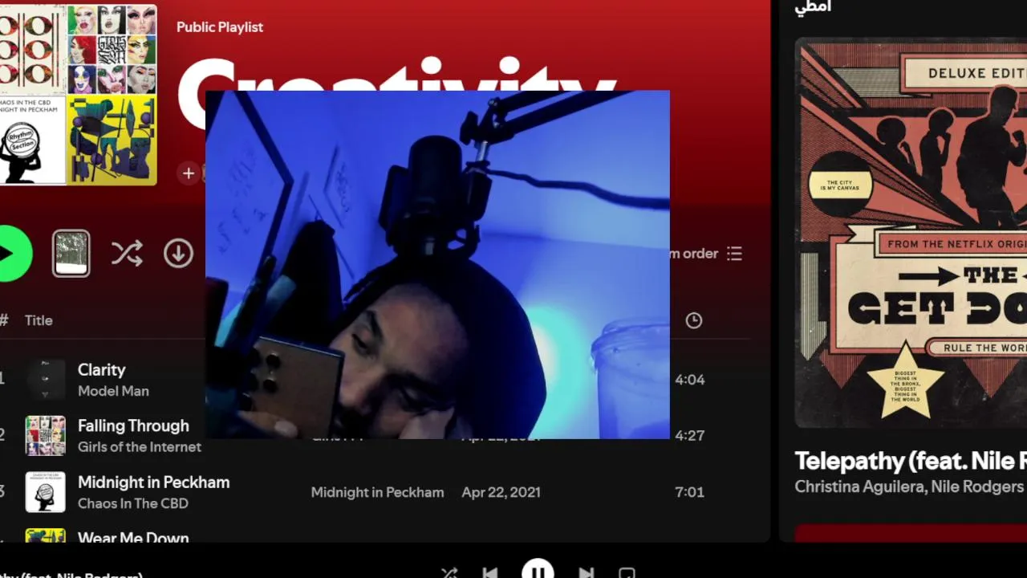This screenshot has width=1027, height=578.
Task: Add collaborator using the plus icon
Action: [189, 173]
